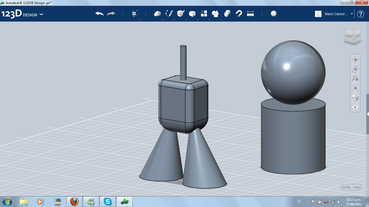
Task: Open the Construct tool
Action: click(181, 13)
